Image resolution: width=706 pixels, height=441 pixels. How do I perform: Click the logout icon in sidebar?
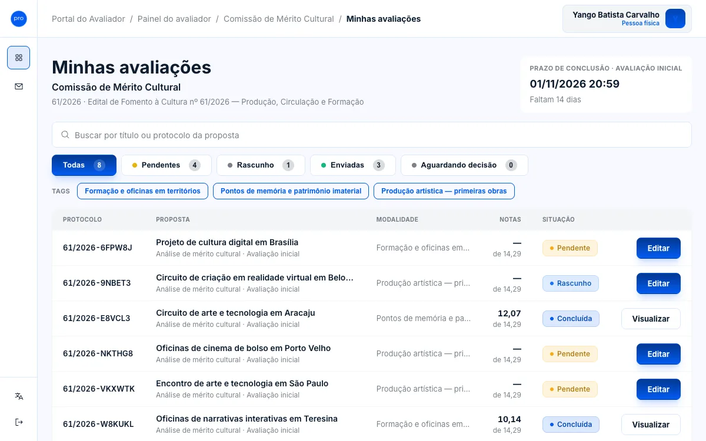tap(19, 422)
